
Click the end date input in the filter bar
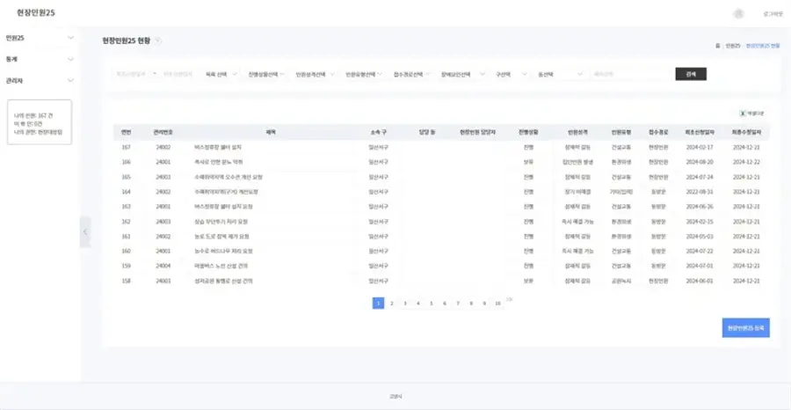[178, 74]
